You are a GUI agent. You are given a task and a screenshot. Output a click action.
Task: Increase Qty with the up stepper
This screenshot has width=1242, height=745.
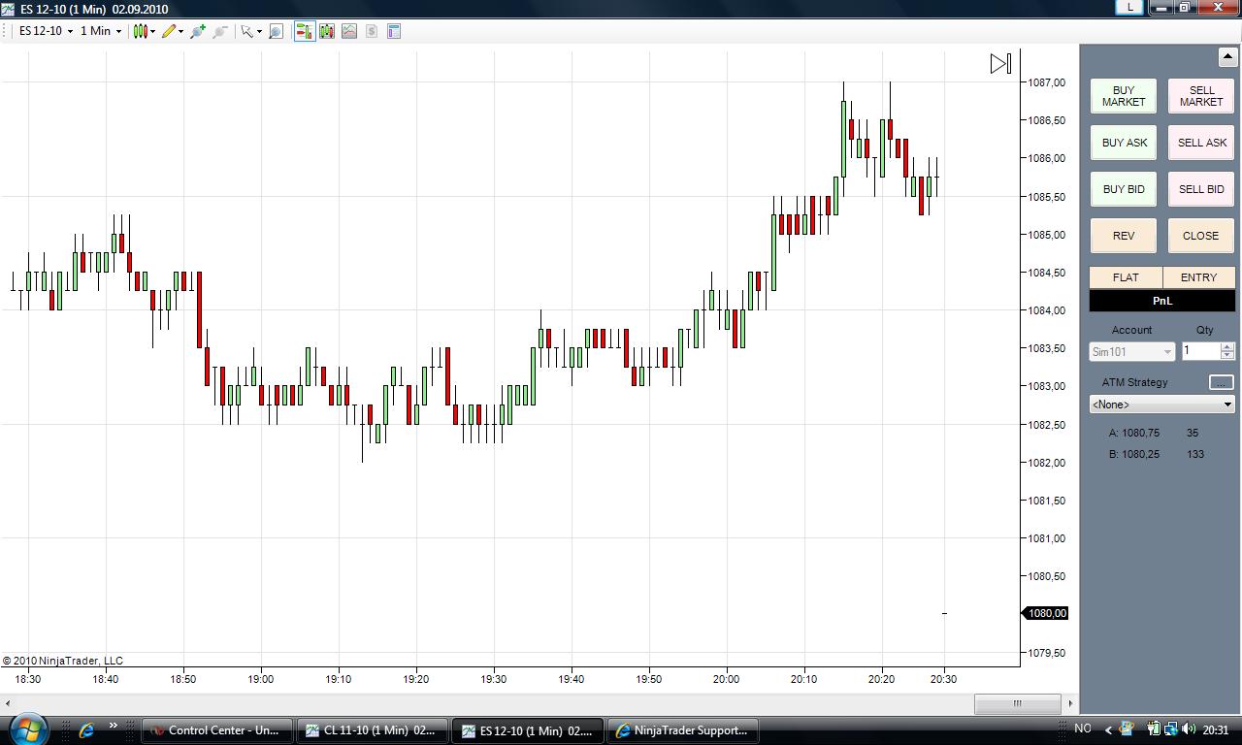click(1227, 346)
